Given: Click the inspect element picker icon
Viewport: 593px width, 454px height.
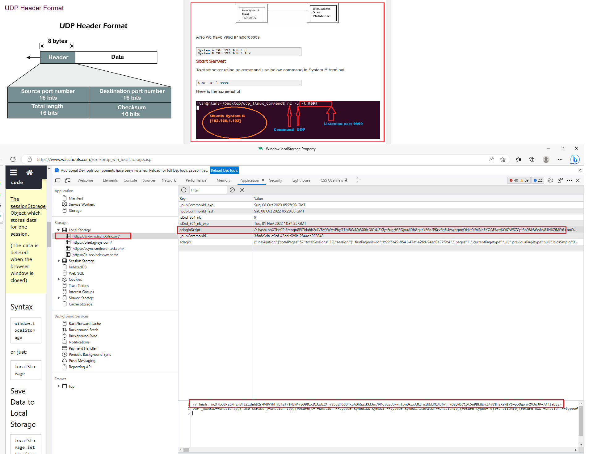Looking at the screenshot, I should (58, 180).
